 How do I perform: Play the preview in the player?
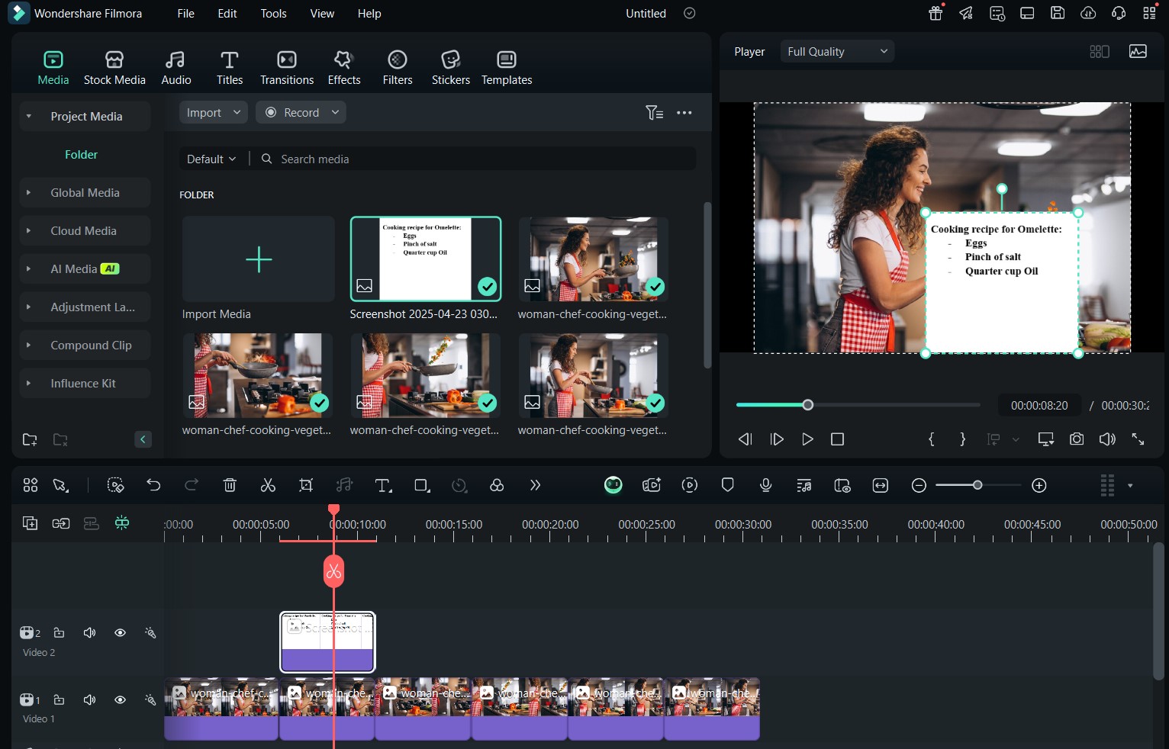pyautogui.click(x=807, y=439)
